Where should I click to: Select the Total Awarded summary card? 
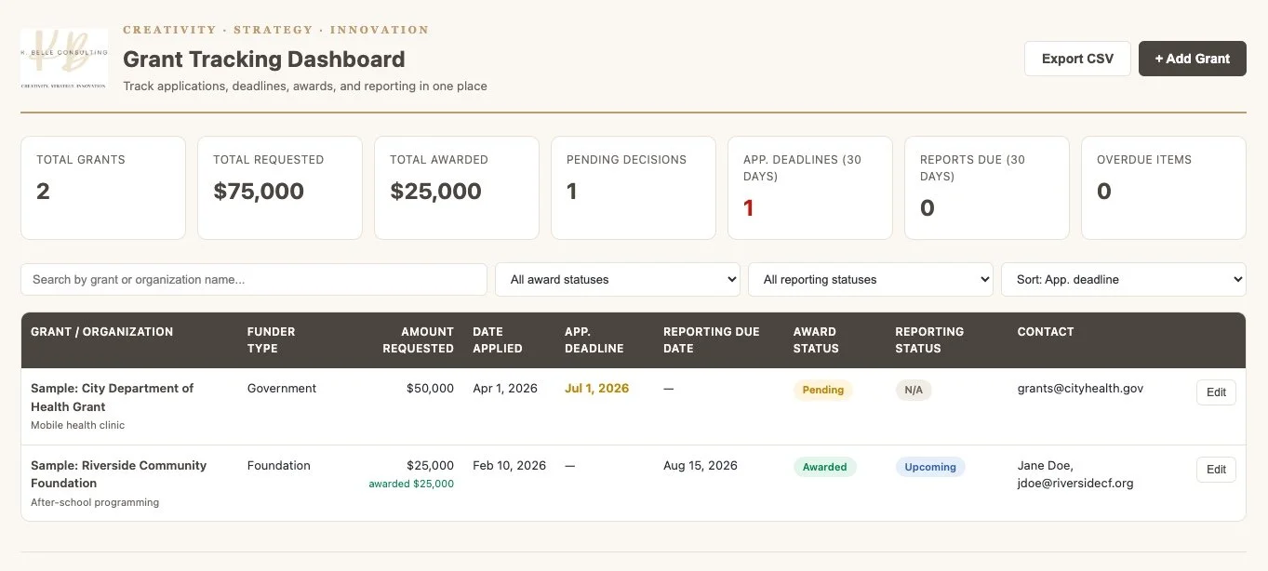pyautogui.click(x=457, y=188)
